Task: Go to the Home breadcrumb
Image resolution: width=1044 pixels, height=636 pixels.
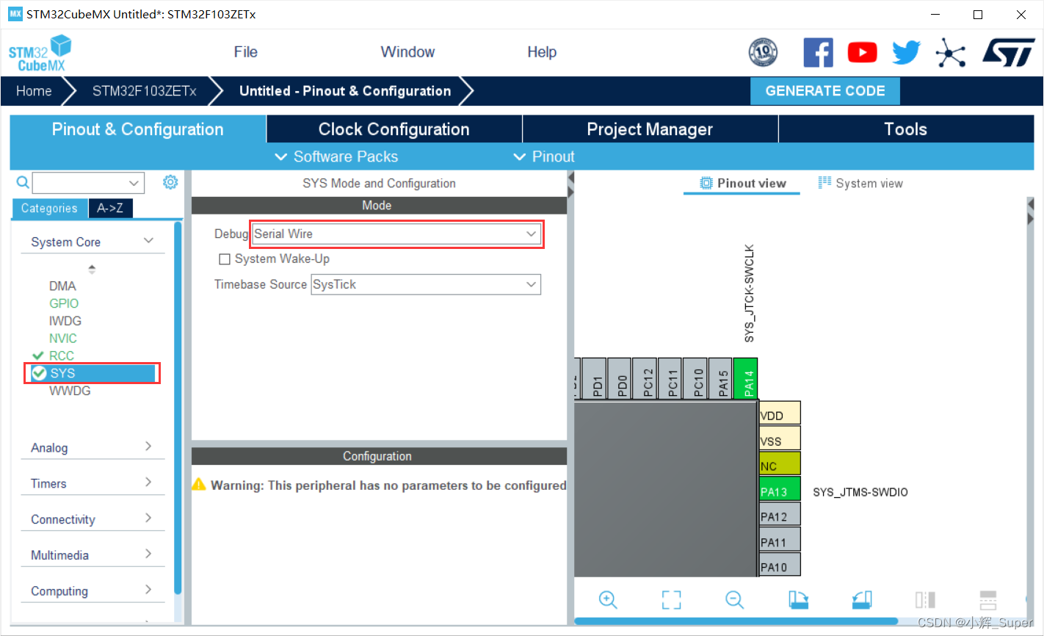Action: tap(34, 91)
